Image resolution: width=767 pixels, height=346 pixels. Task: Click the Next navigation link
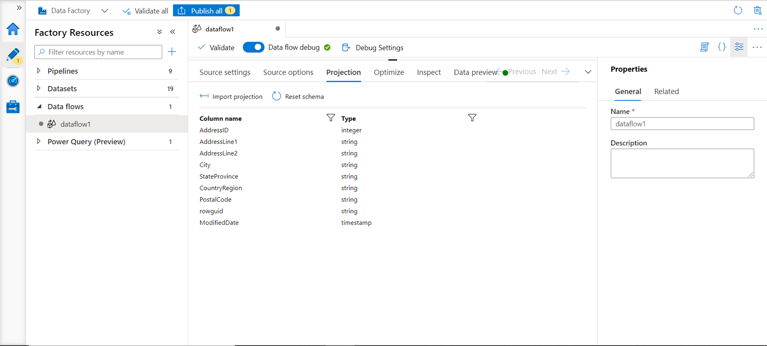click(x=556, y=72)
